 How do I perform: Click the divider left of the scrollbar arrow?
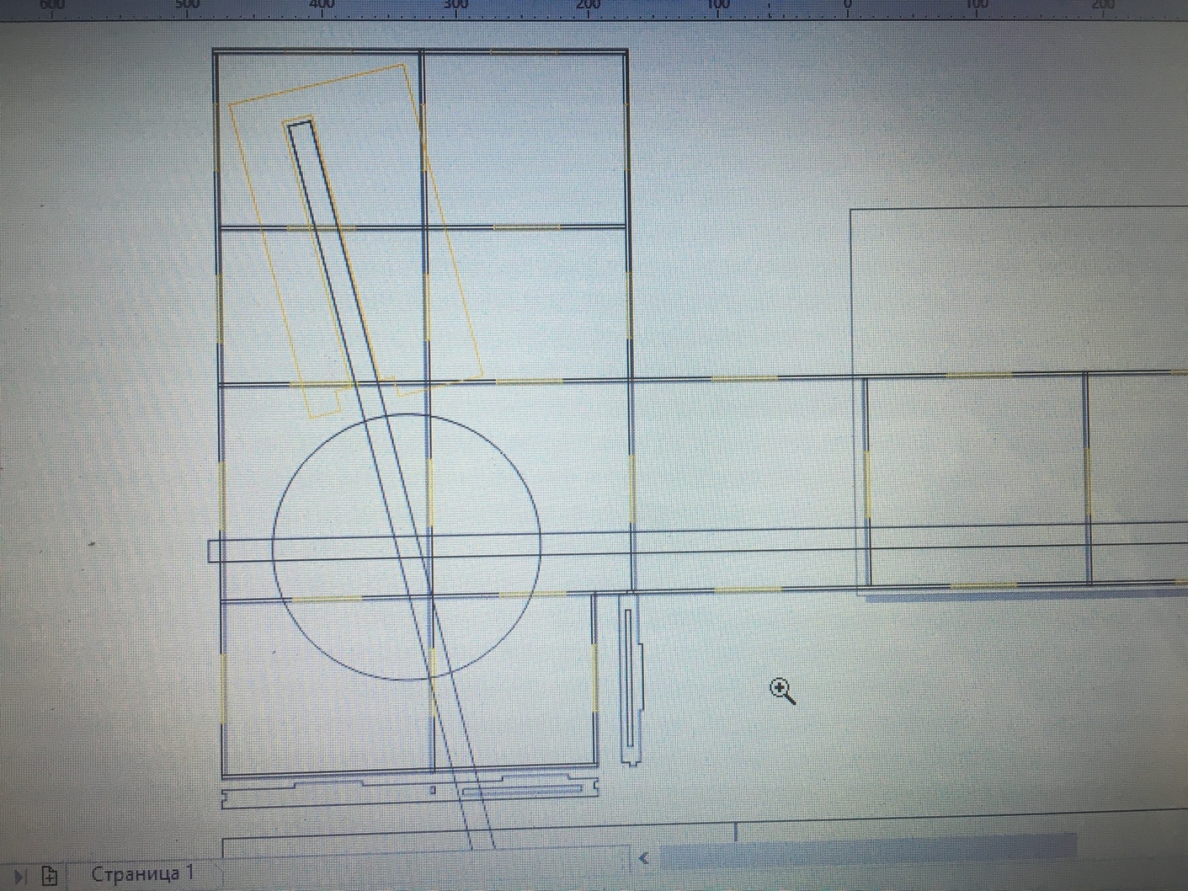pos(629,858)
